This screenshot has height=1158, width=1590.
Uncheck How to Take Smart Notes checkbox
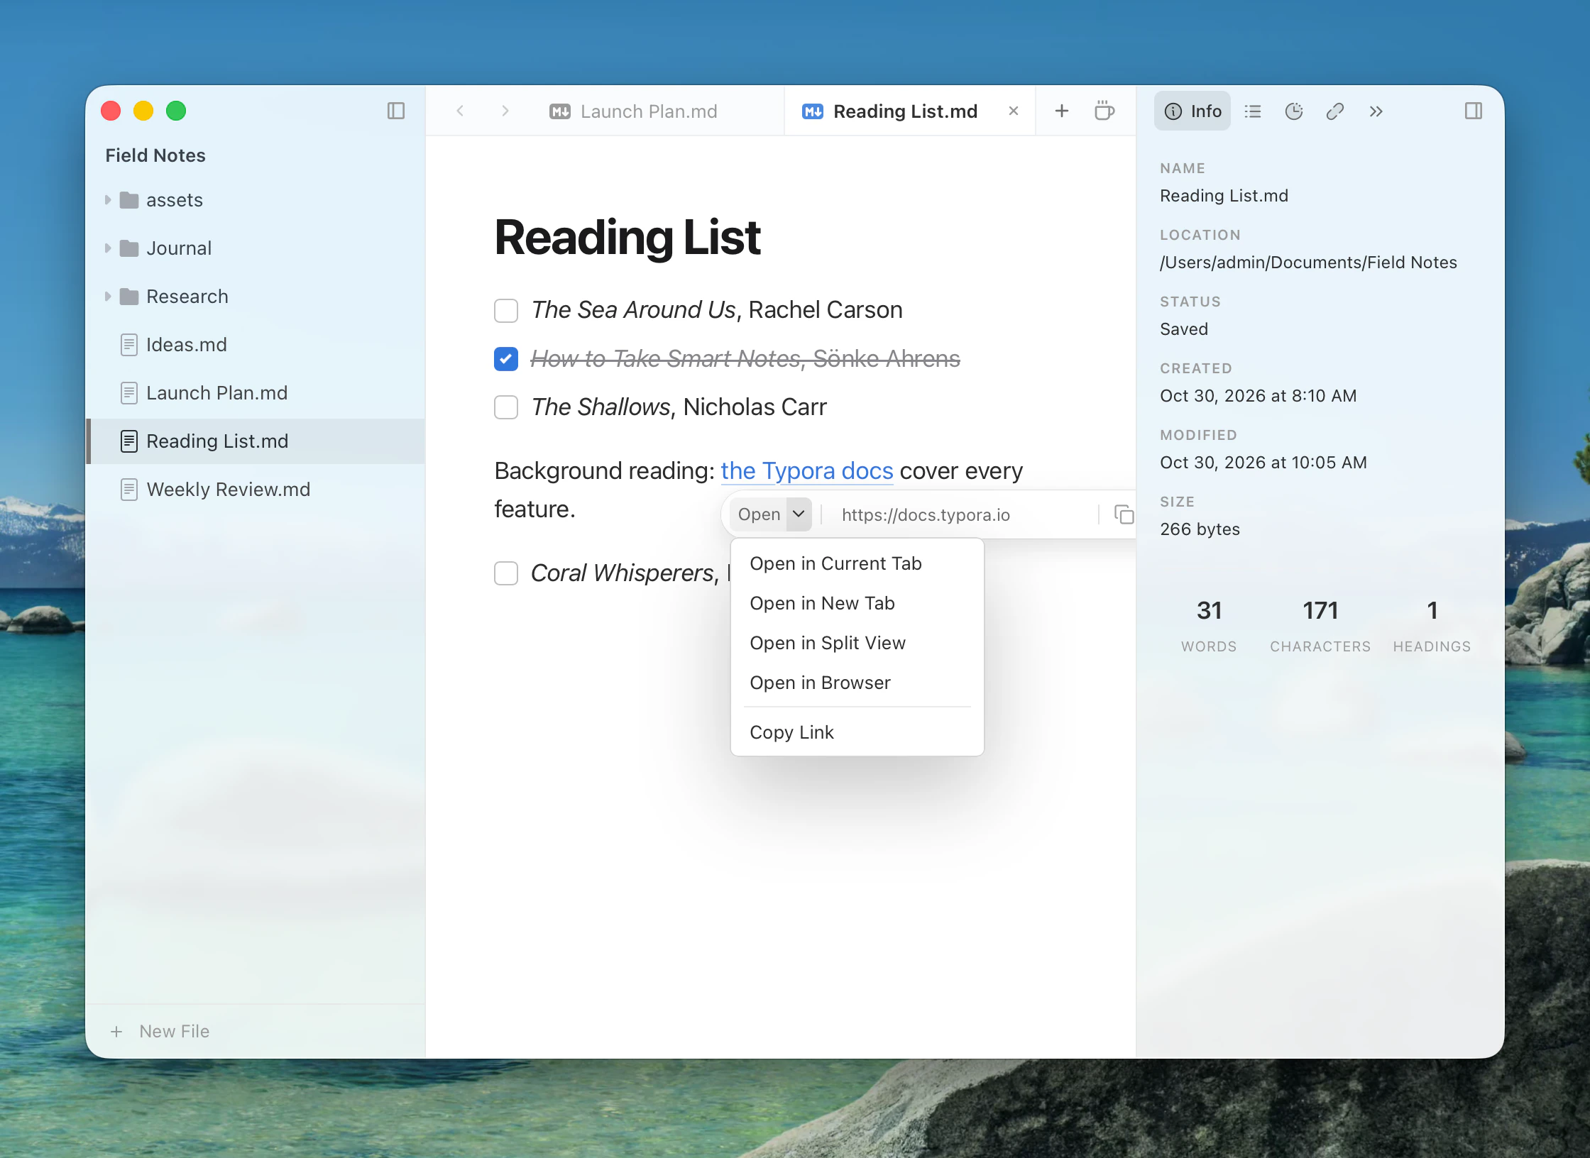click(x=506, y=359)
